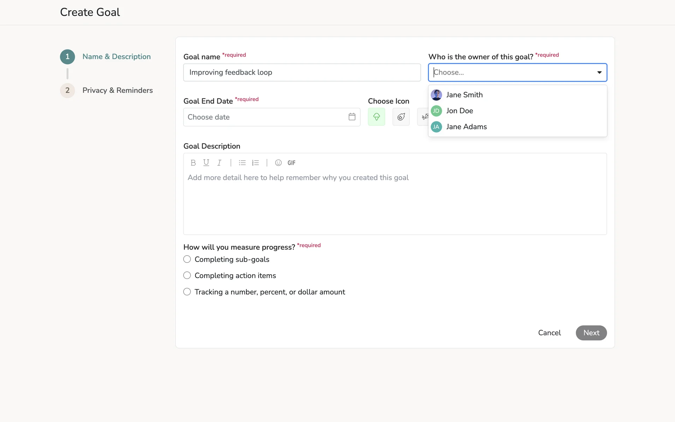
Task: Click the GIF insert button
Action: [x=291, y=163]
